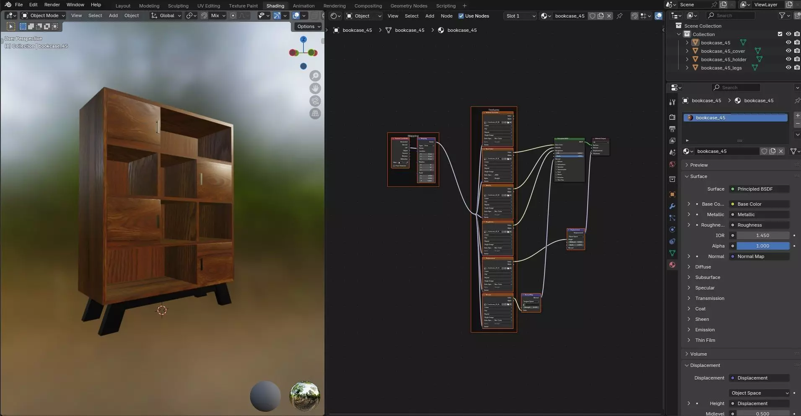The height and width of the screenshot is (416, 801).
Task: Open the Object Data properties tab
Action: 672,253
